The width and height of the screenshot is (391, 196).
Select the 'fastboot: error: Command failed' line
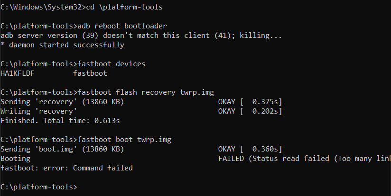[x=66, y=168]
